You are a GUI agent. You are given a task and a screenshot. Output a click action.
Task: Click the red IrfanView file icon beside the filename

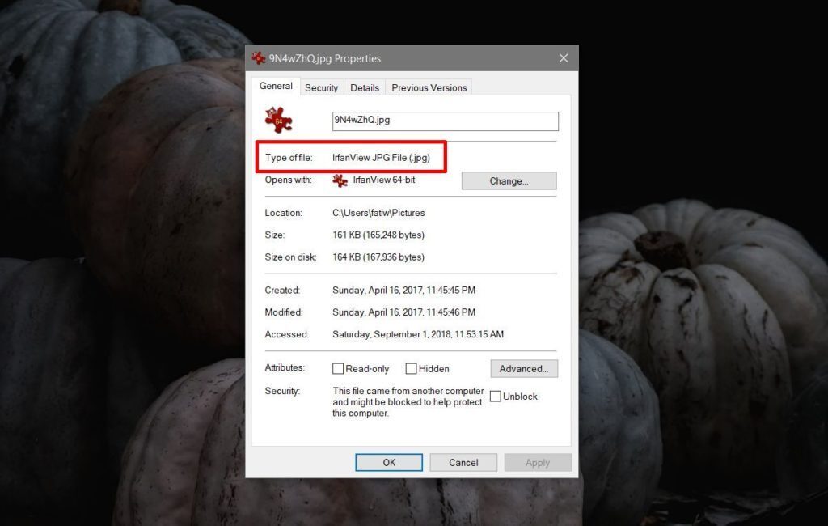click(279, 120)
